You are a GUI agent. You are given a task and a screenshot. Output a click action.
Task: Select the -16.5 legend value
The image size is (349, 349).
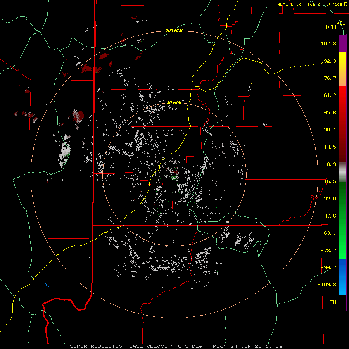pyautogui.click(x=328, y=181)
